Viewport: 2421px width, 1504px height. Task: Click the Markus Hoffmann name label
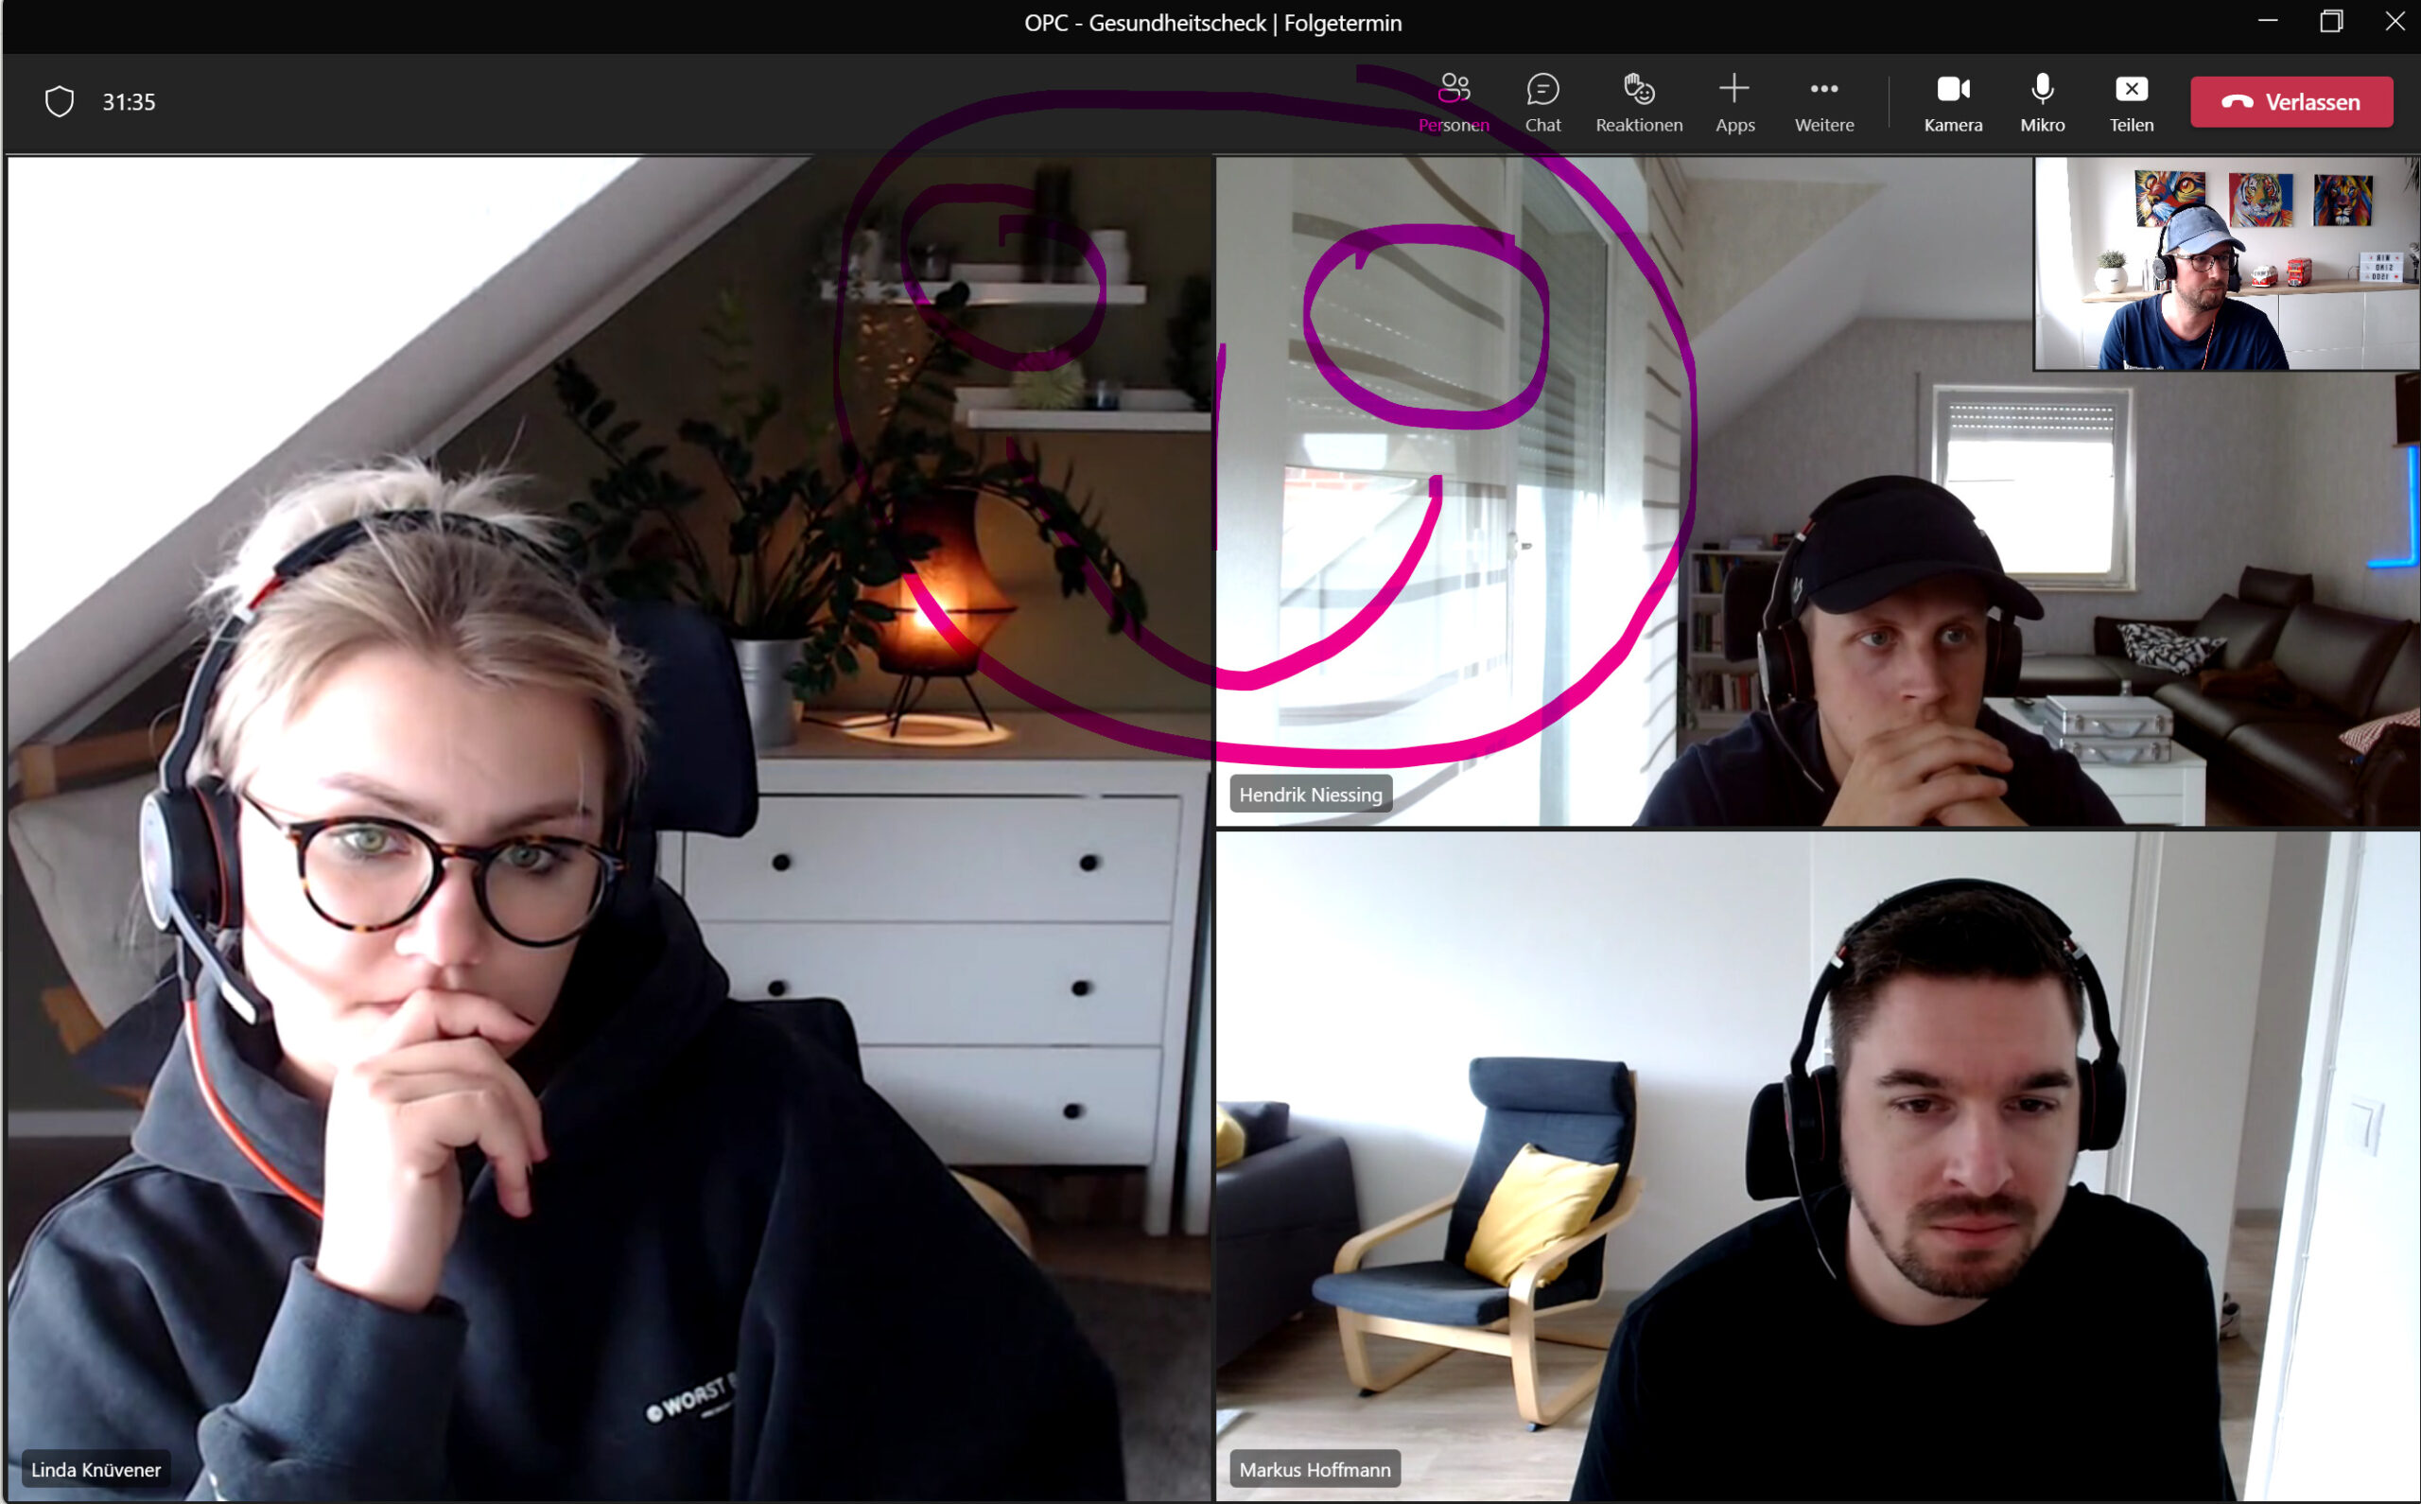(1314, 1468)
